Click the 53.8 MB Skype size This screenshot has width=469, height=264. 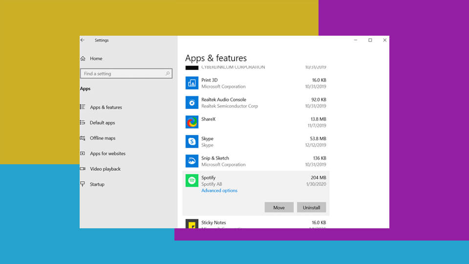coord(318,138)
